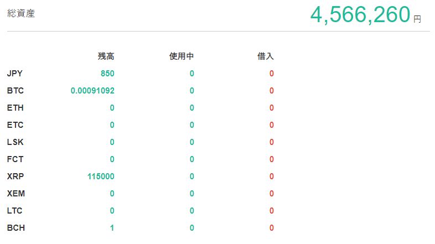Screen dimensions: 435x244
Task: Select the LSK currency row label
Action: (x=15, y=142)
